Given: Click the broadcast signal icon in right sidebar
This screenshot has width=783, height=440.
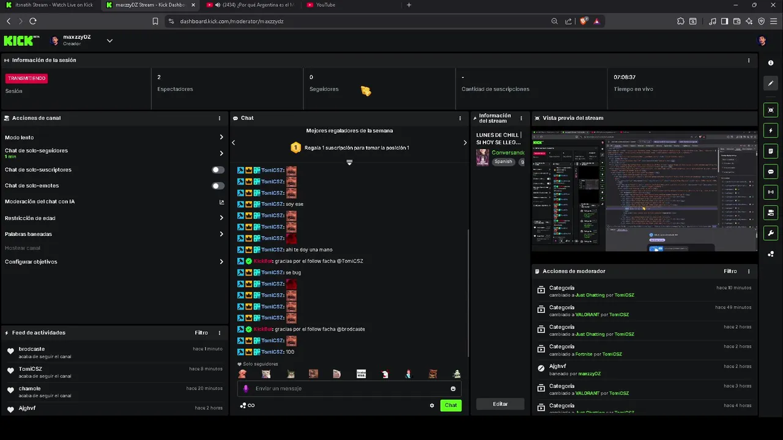Looking at the screenshot, I should pos(771,192).
